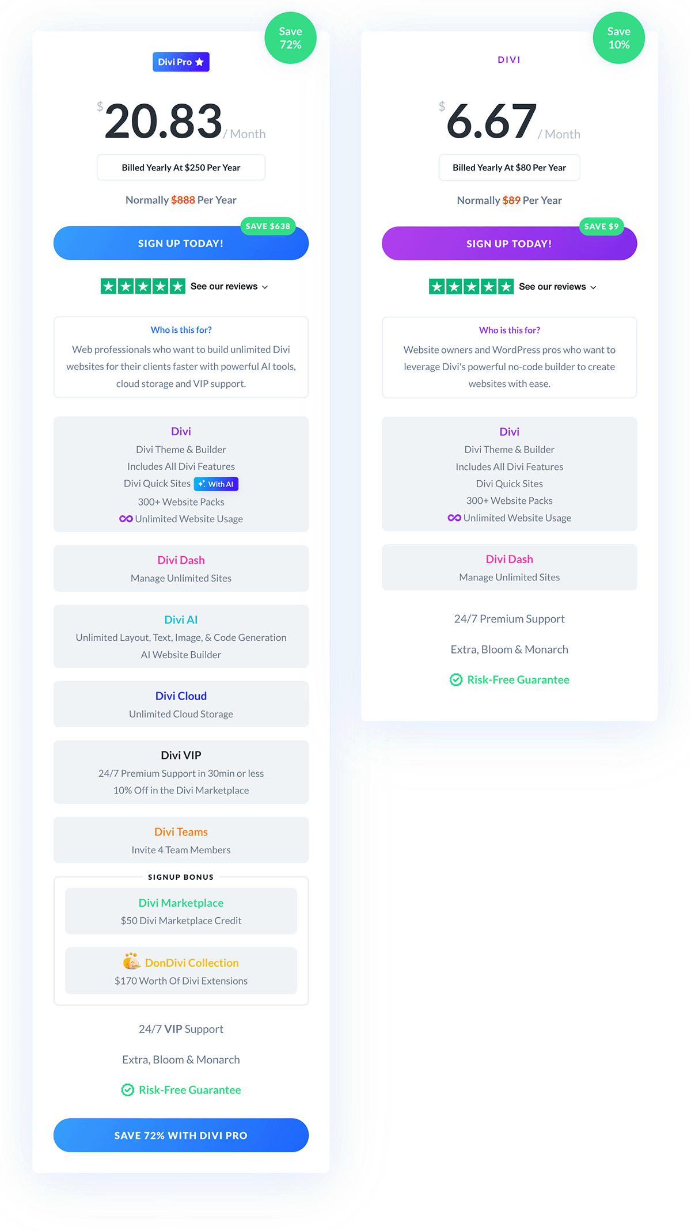Expand Divi plan 'See our reviews' dropdown

pyautogui.click(x=557, y=287)
